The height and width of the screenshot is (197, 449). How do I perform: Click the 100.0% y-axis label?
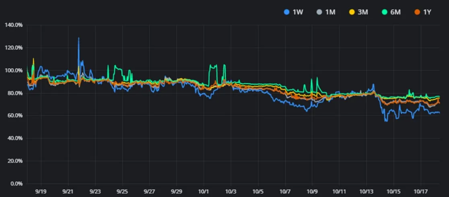(14, 71)
